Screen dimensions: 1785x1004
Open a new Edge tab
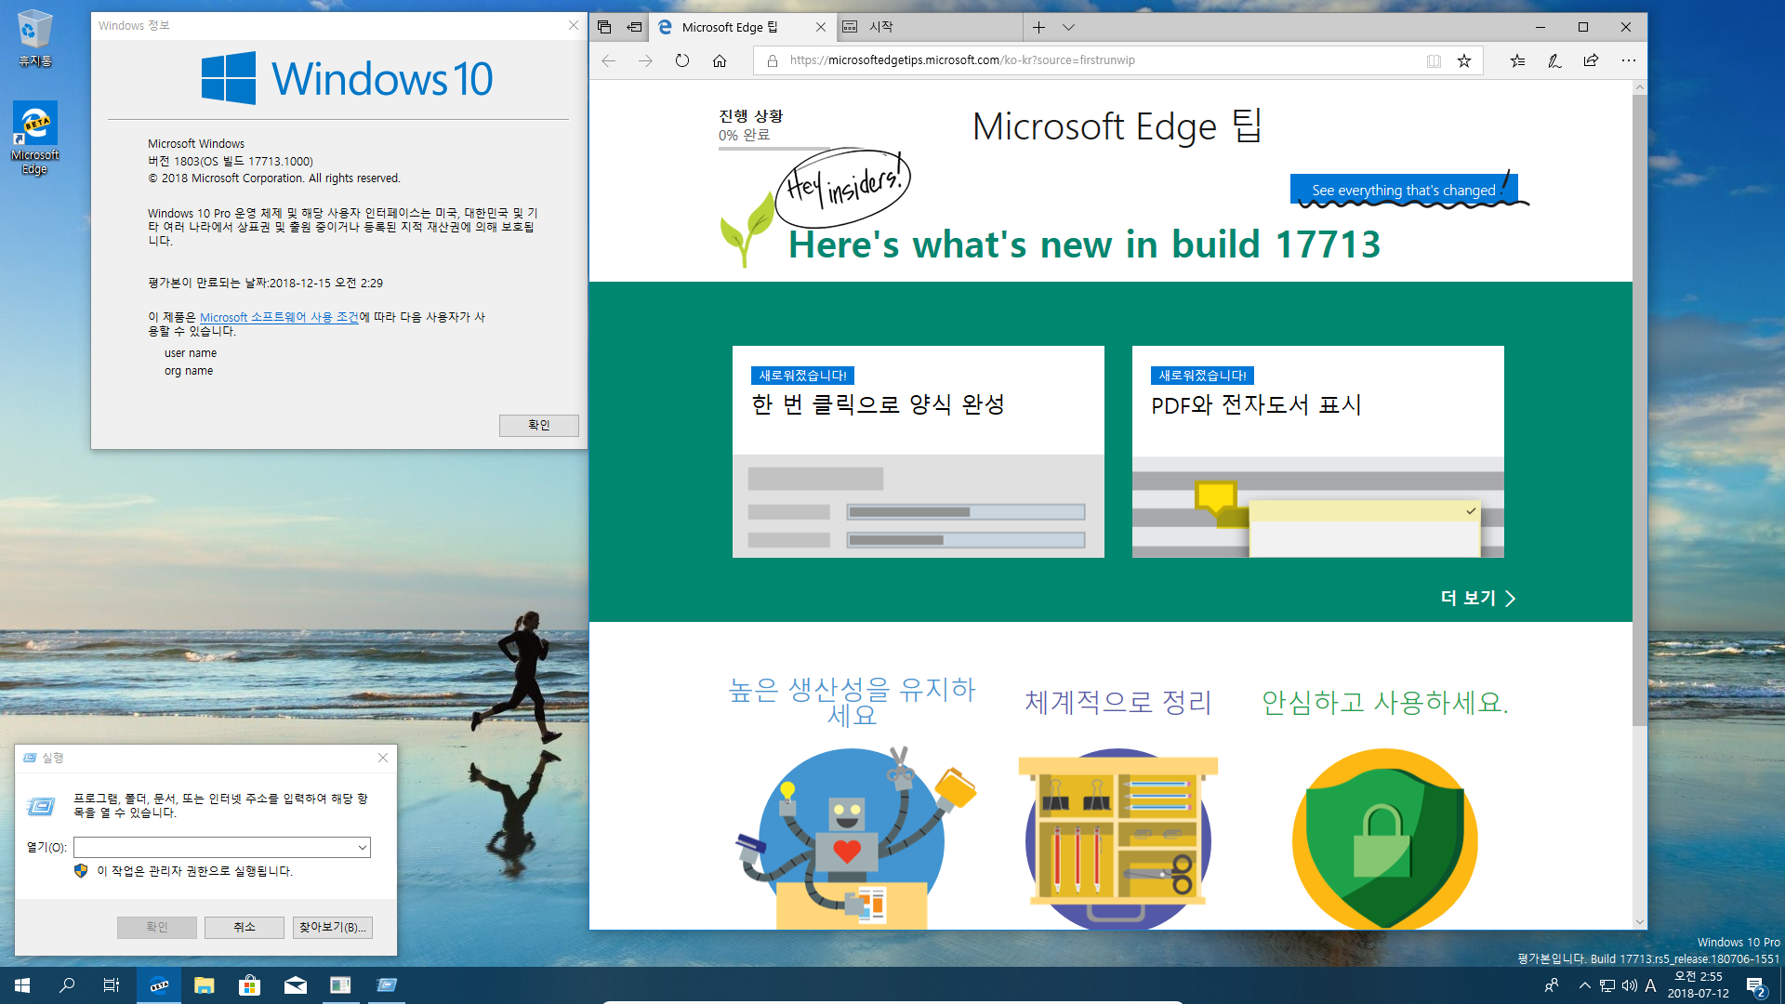(1038, 27)
